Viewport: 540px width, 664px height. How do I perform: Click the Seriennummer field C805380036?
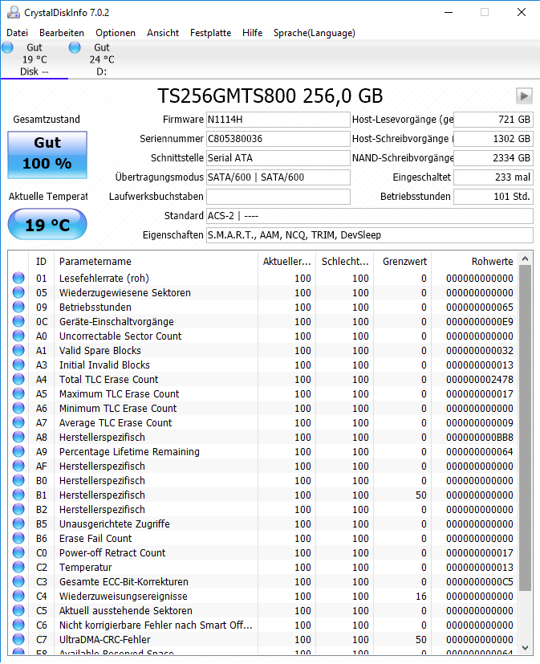pos(278,138)
